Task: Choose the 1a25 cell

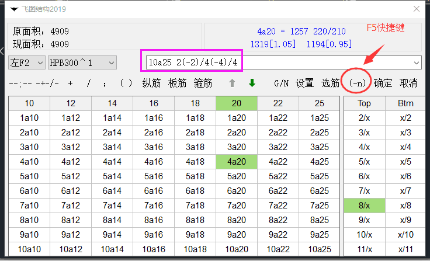Action: [319, 118]
